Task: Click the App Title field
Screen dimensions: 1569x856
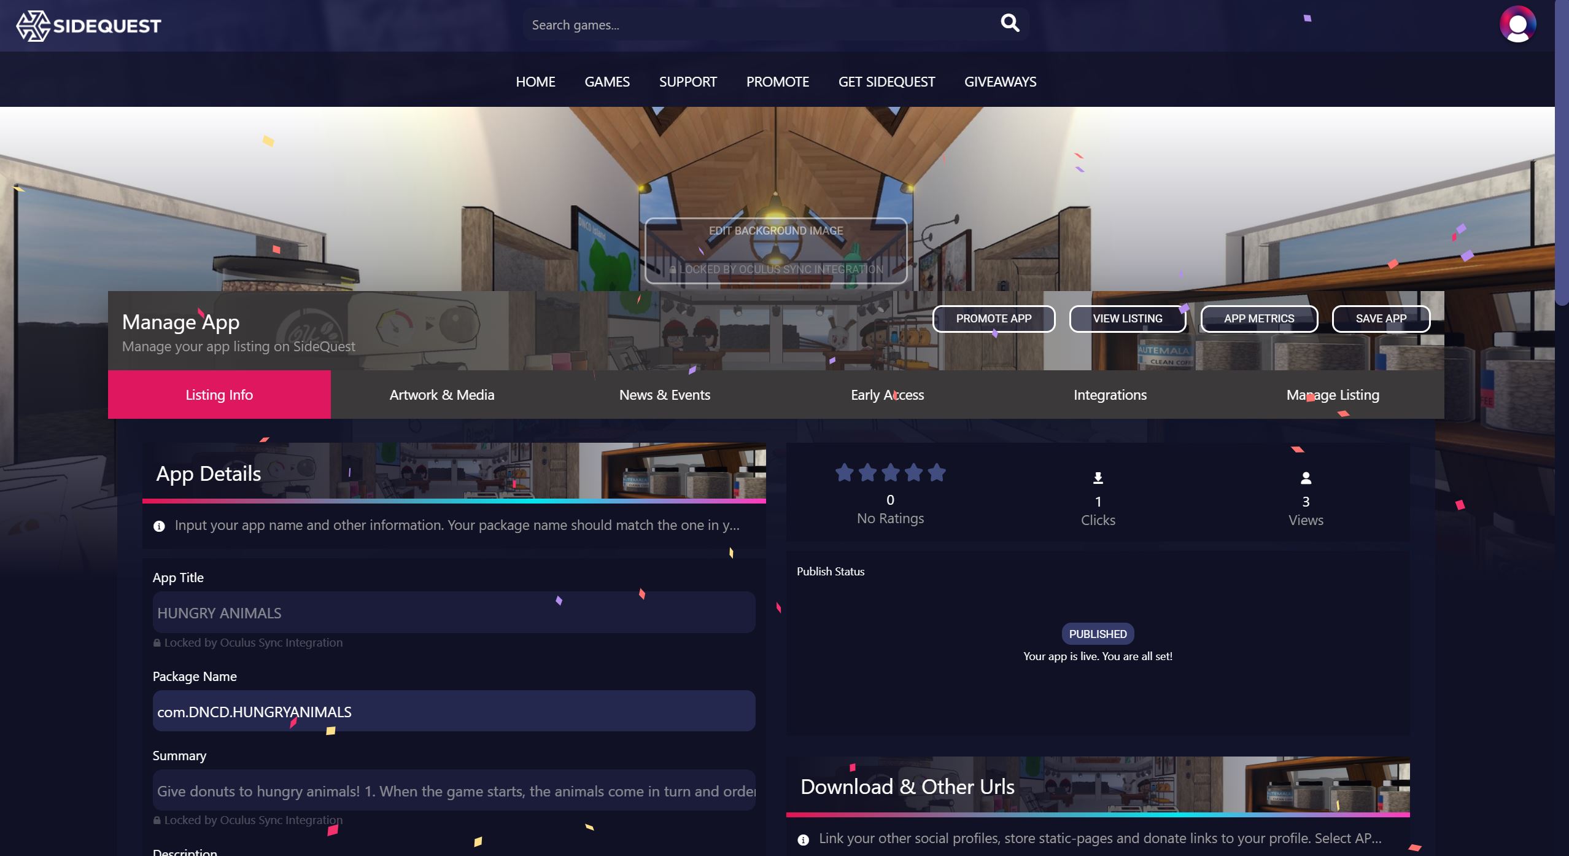Action: coord(454,613)
